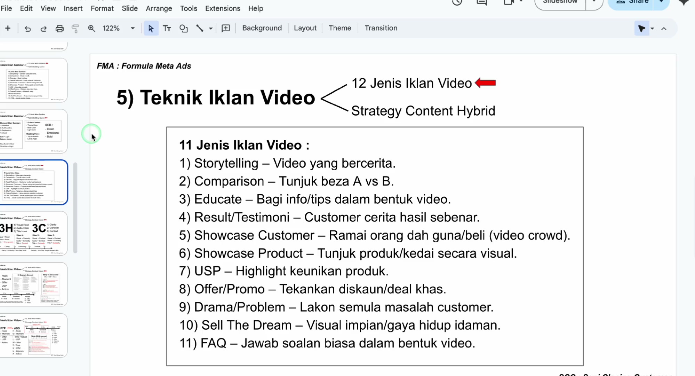Start the Slideshow

pyautogui.click(x=560, y=3)
